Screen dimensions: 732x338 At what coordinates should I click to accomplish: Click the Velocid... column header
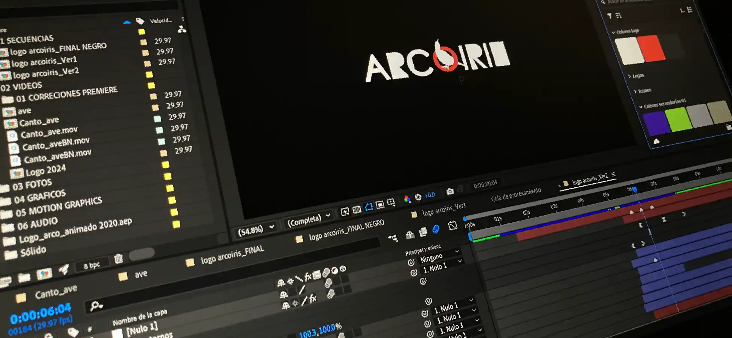pyautogui.click(x=161, y=20)
